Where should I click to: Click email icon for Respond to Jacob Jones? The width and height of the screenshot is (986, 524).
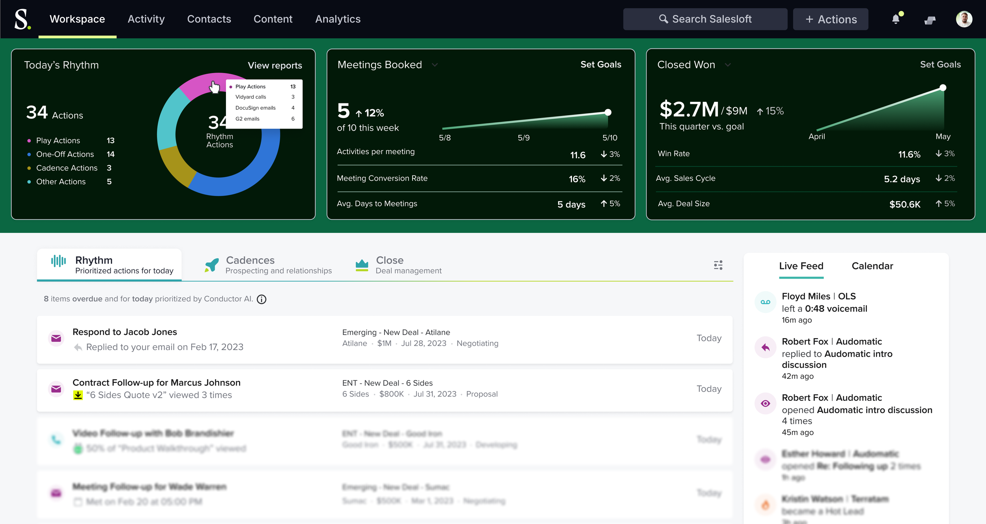[56, 339]
